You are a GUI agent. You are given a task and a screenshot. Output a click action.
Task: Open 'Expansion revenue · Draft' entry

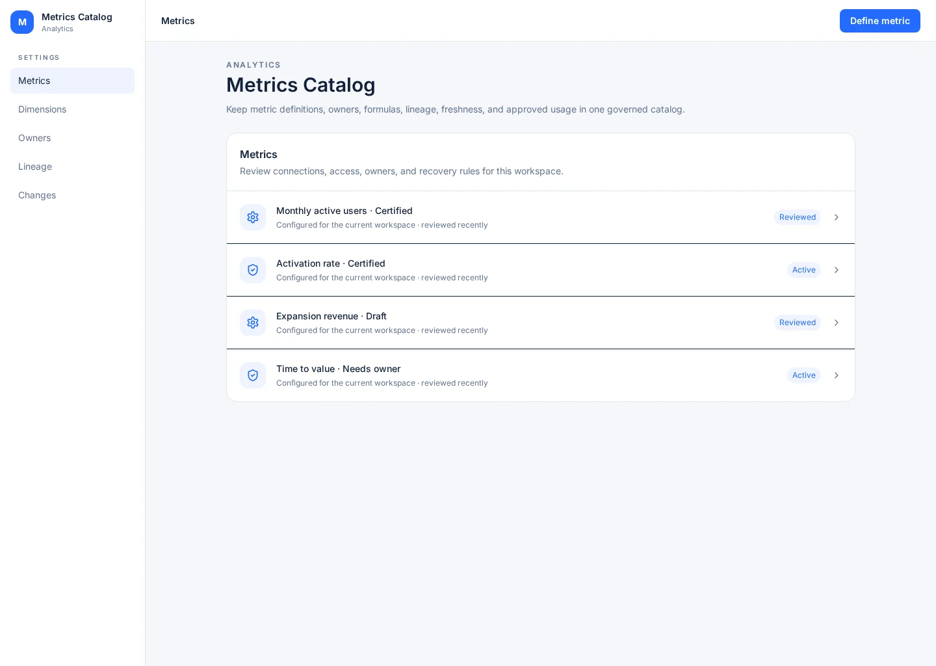click(541, 323)
